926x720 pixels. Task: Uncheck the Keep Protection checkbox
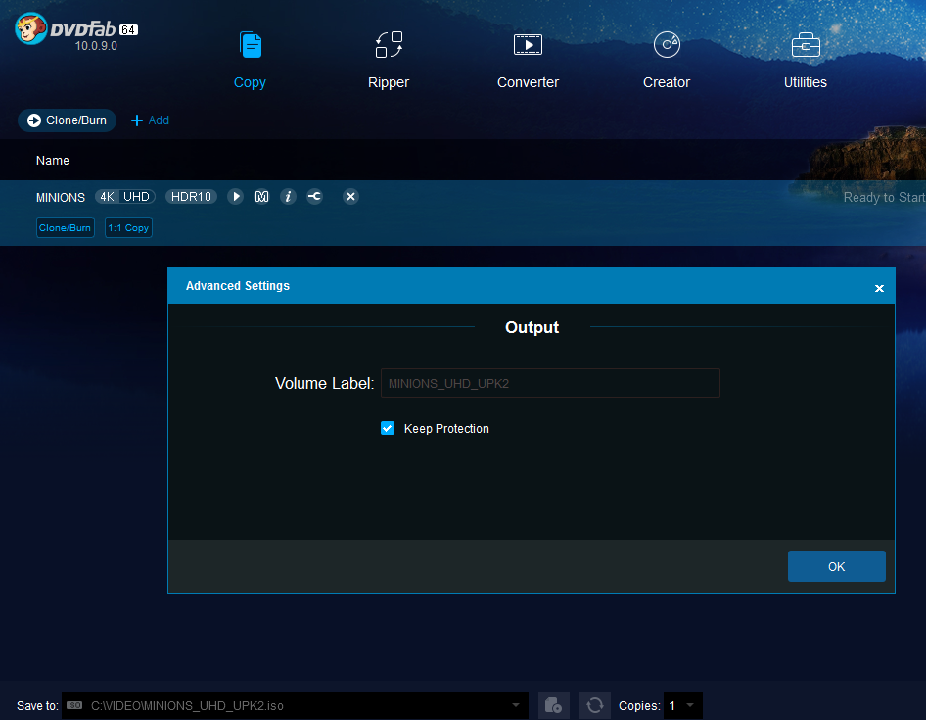tap(388, 428)
